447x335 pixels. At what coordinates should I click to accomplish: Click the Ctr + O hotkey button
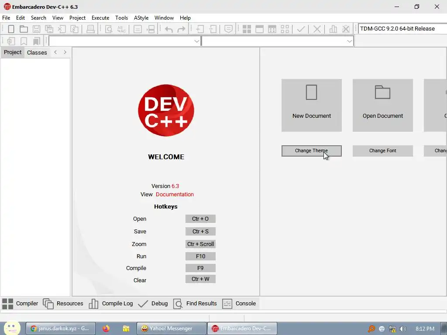pyautogui.click(x=200, y=219)
